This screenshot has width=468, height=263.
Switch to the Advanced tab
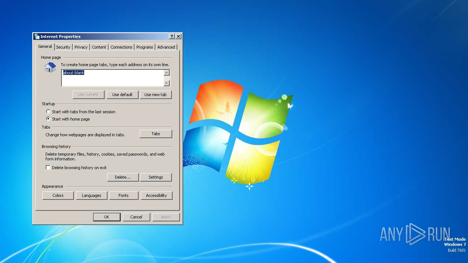166,47
